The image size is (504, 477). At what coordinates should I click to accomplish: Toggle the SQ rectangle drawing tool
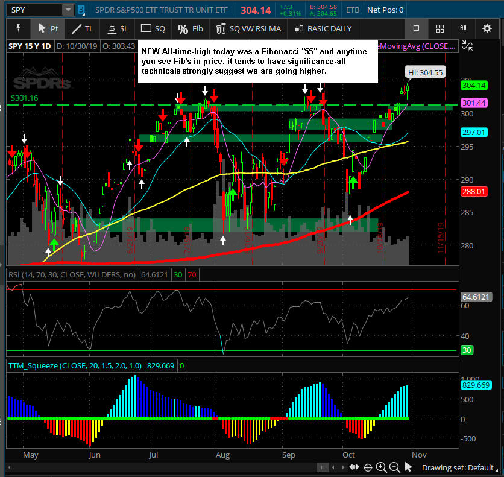153,28
